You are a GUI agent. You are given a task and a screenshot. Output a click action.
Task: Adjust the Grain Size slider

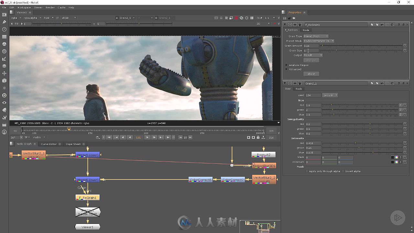pyautogui.click(x=361, y=50)
